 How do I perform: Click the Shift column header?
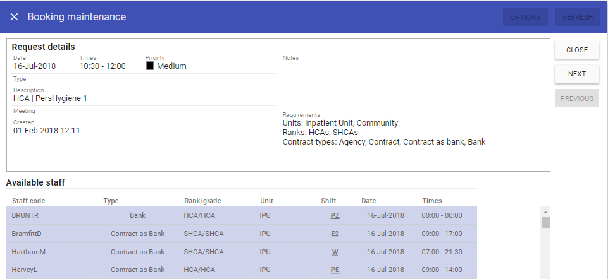[x=328, y=201]
